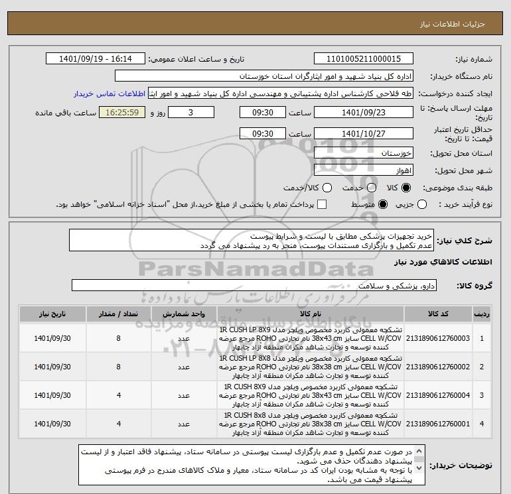
Task: Click unit عدد in row 3
Action: [184, 395]
